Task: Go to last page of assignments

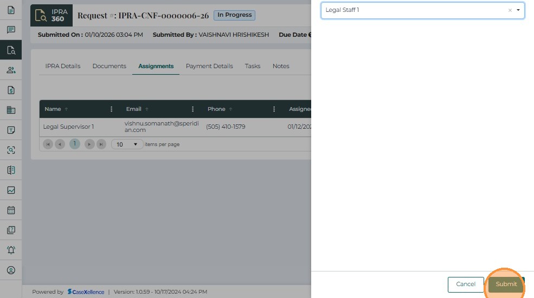Action: click(101, 144)
